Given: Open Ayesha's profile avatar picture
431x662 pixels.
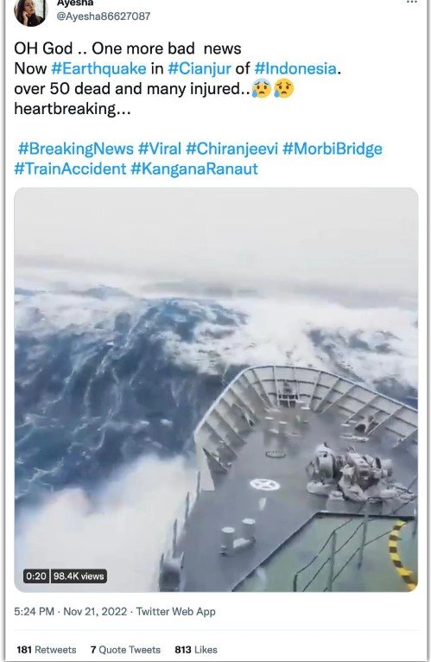Looking at the screenshot, I should tap(29, 12).
